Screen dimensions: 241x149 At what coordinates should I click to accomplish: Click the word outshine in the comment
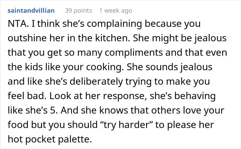coord(27,38)
